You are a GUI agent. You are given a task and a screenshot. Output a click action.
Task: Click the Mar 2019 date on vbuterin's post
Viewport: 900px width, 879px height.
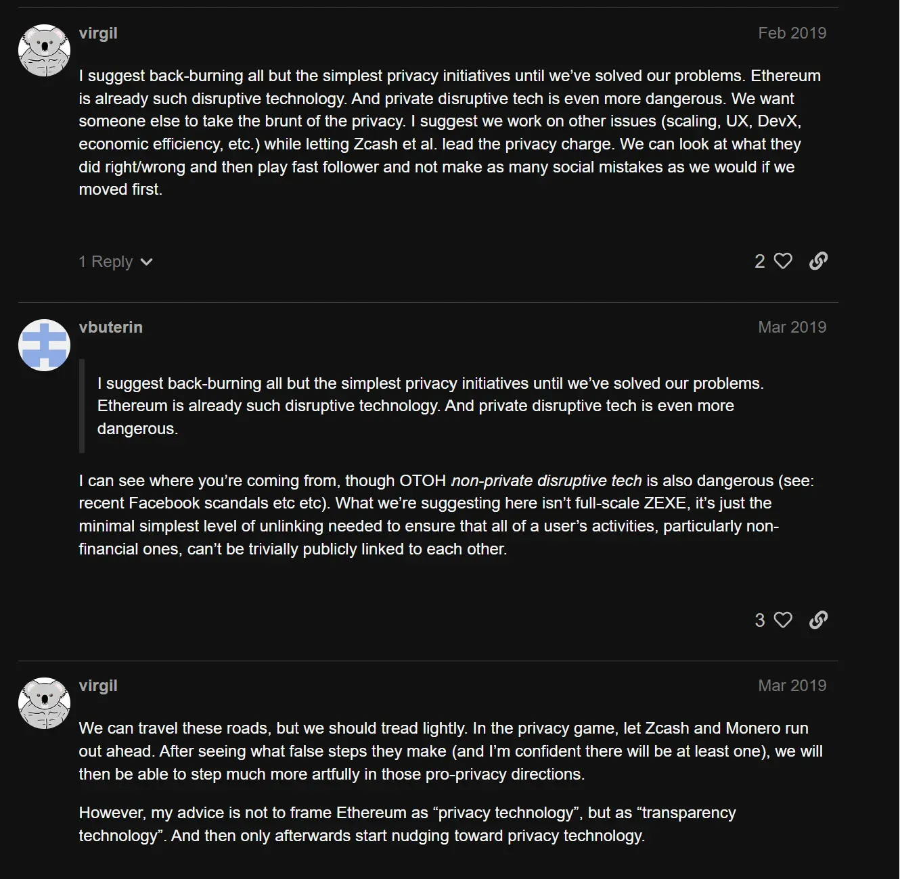click(792, 327)
